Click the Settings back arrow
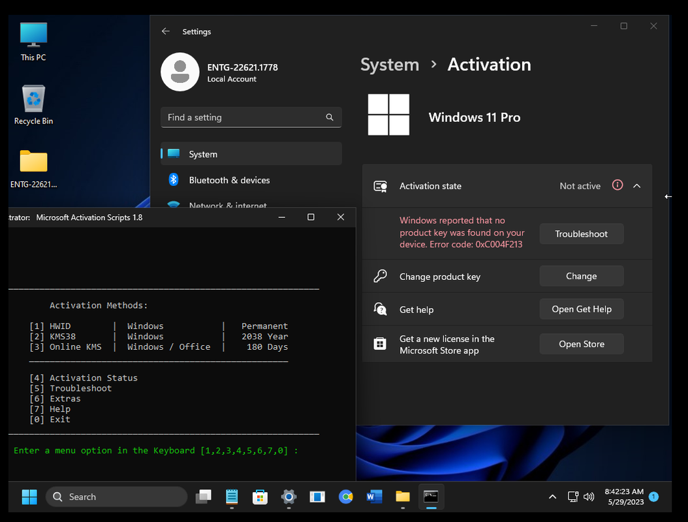 pyautogui.click(x=166, y=31)
